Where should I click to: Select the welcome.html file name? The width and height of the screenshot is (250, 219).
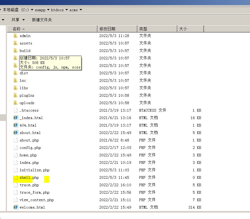coord(32,207)
